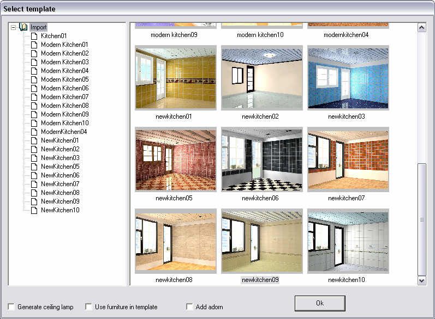Click the Kitchen01 document icon
The height and width of the screenshot is (319, 435).
click(34, 36)
